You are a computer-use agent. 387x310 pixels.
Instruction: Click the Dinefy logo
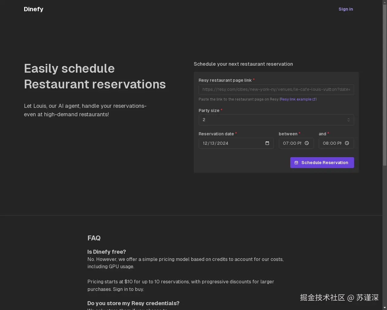click(33, 9)
